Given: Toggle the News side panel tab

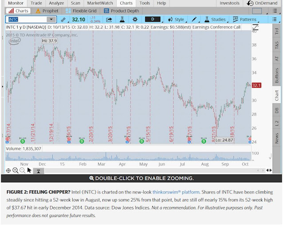Looking at the screenshot, I should (x=276, y=138).
